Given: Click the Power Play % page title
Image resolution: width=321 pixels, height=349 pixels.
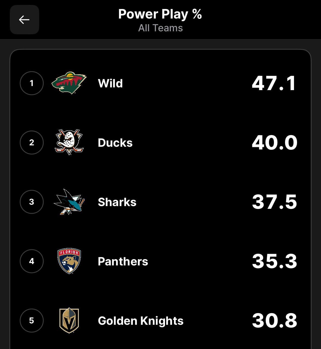Looking at the screenshot, I should pos(160,14).
